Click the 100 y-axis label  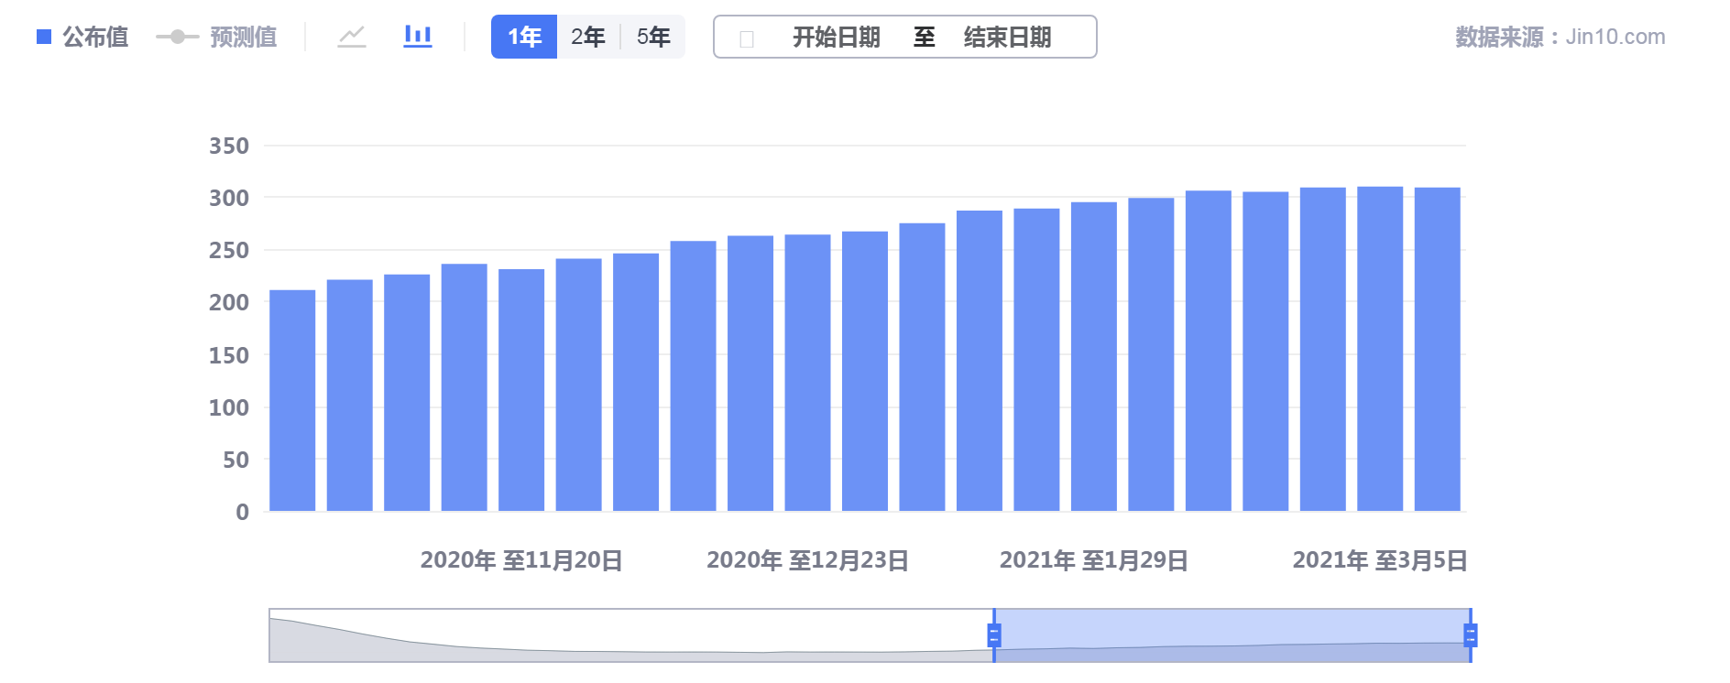(x=229, y=407)
